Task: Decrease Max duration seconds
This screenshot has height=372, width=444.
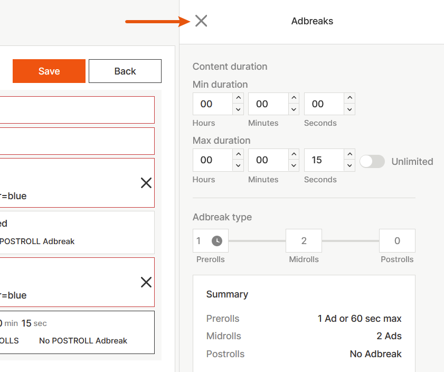Action: coord(349,165)
